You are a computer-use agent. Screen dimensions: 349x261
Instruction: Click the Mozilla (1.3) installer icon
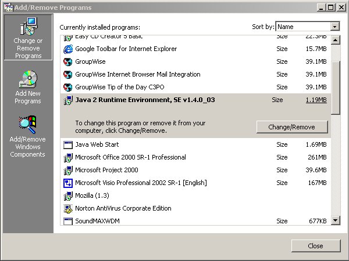pyautogui.click(x=68, y=196)
